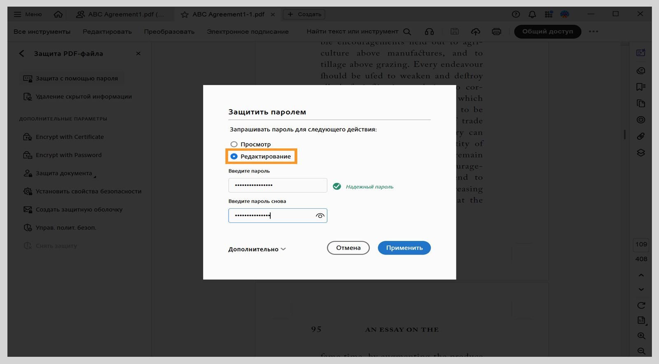Open the Преобразовать toolbar item

coord(169,32)
